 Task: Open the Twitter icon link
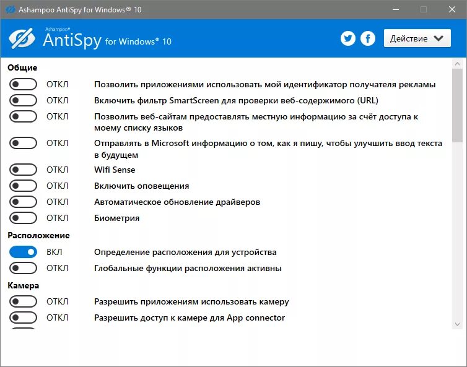(348, 38)
